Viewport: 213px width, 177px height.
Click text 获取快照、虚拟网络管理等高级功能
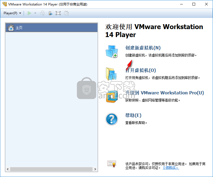coord(153,100)
